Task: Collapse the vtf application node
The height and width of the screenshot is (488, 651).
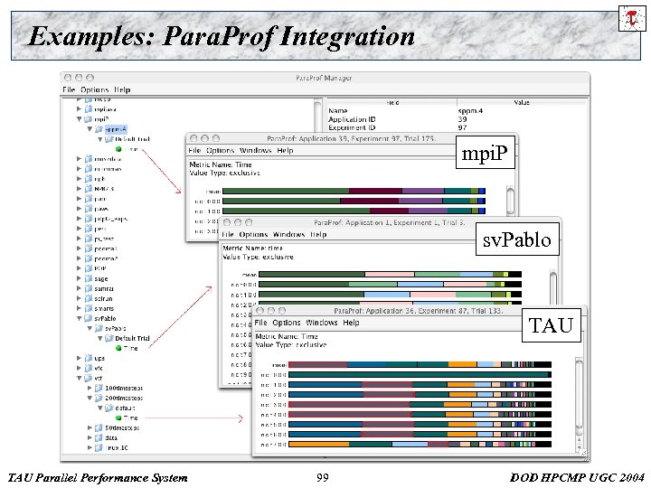Action: (79, 378)
